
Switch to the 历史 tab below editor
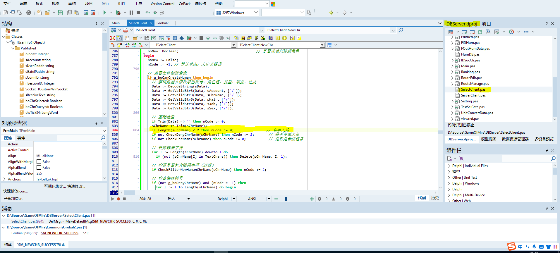point(435,198)
